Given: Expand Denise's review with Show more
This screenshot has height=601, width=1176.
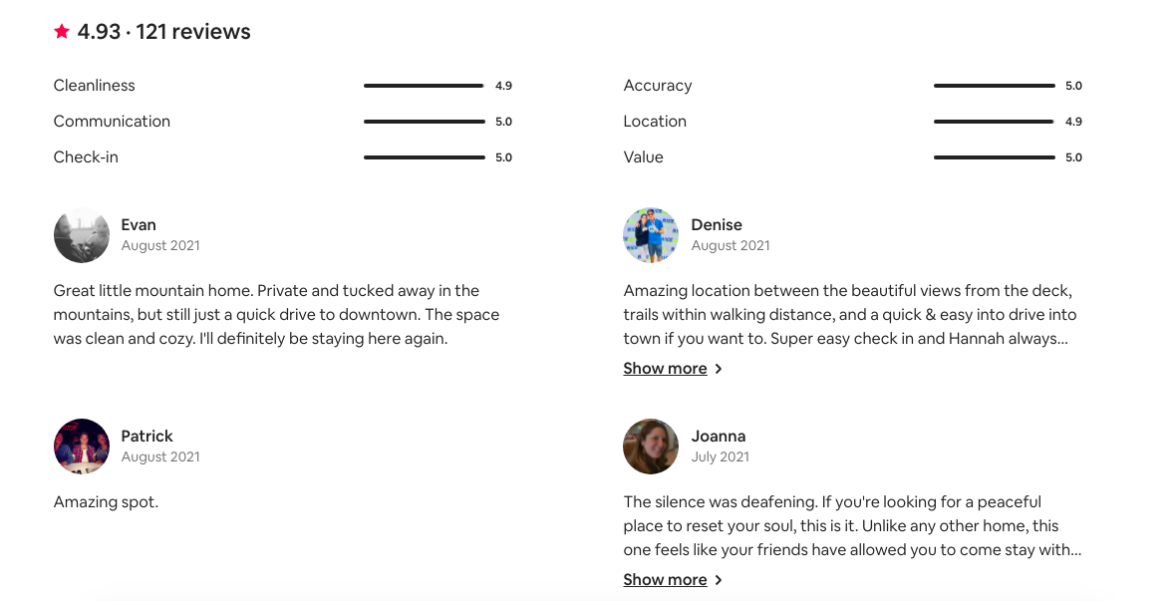Looking at the screenshot, I should 666,369.
